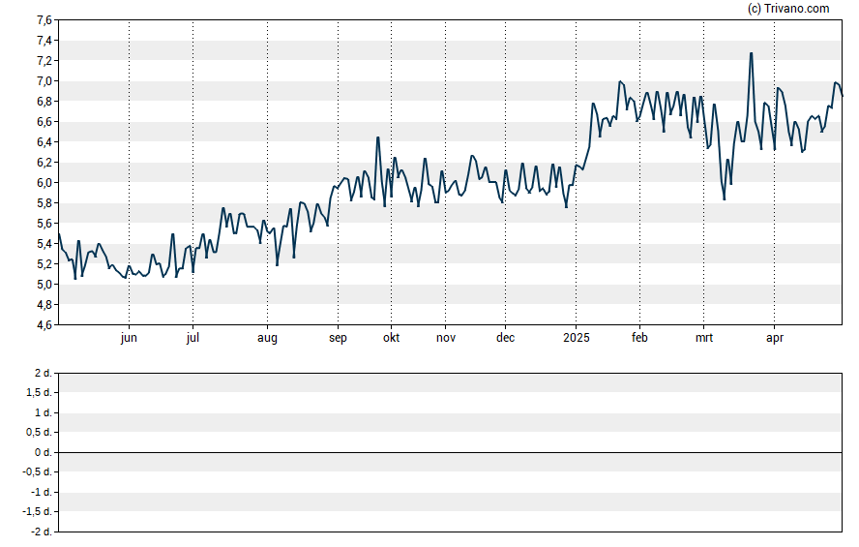
Task: Select the 'okt' month label
Action: coord(391,338)
